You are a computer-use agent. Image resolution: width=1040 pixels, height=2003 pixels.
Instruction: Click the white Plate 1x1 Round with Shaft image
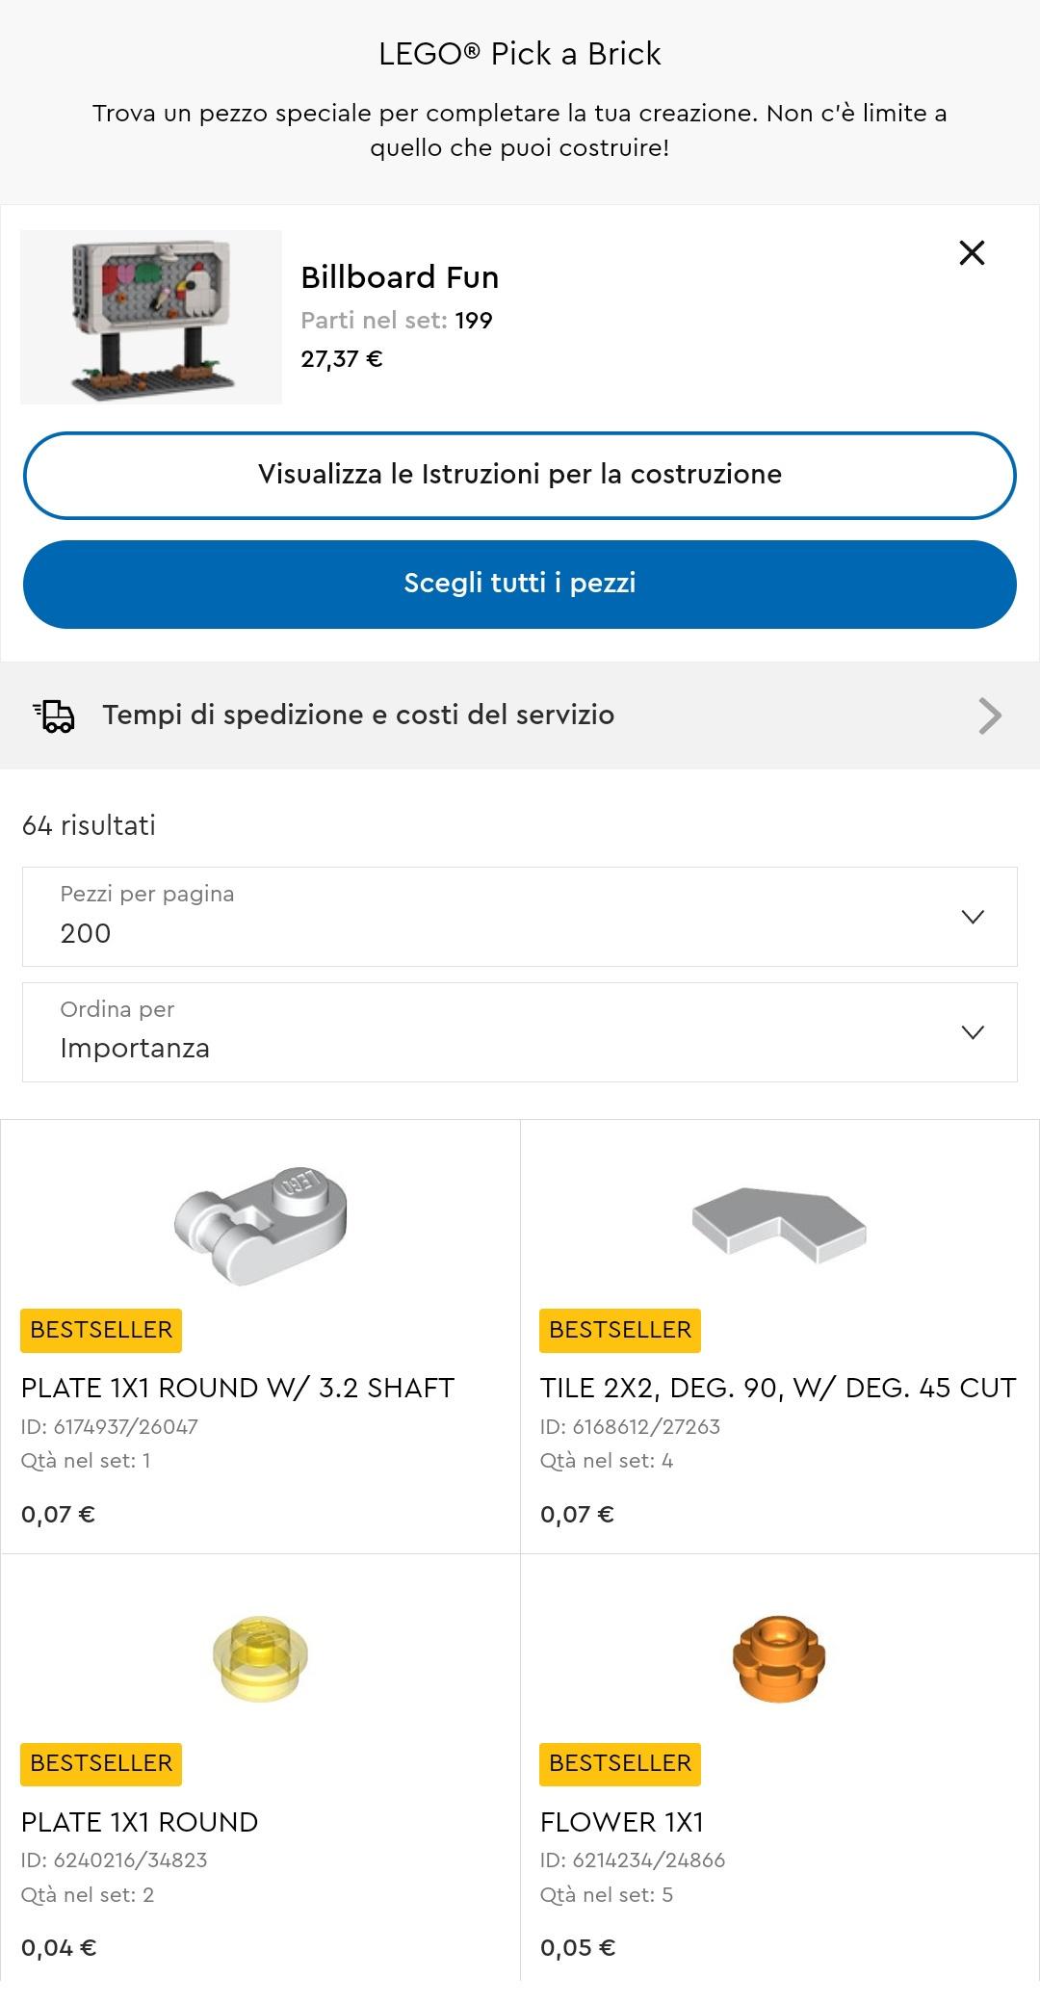point(261,1224)
